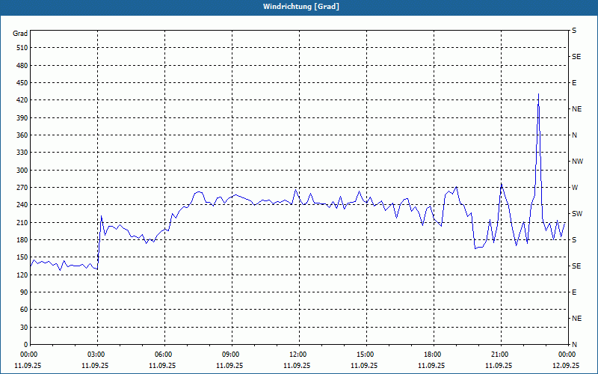
Task: Click the 120 y-axis tick label
Action: [x=22, y=275]
